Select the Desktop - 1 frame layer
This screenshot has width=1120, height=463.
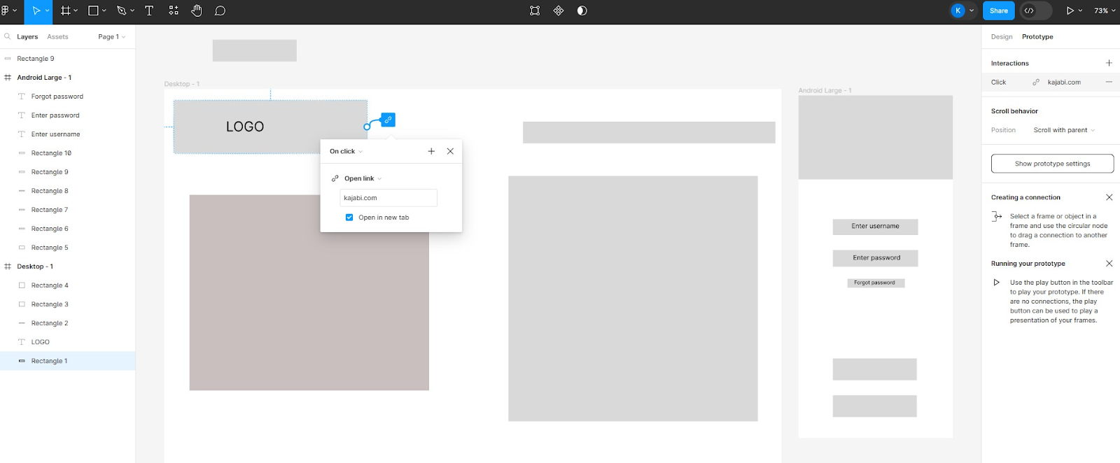(68, 266)
